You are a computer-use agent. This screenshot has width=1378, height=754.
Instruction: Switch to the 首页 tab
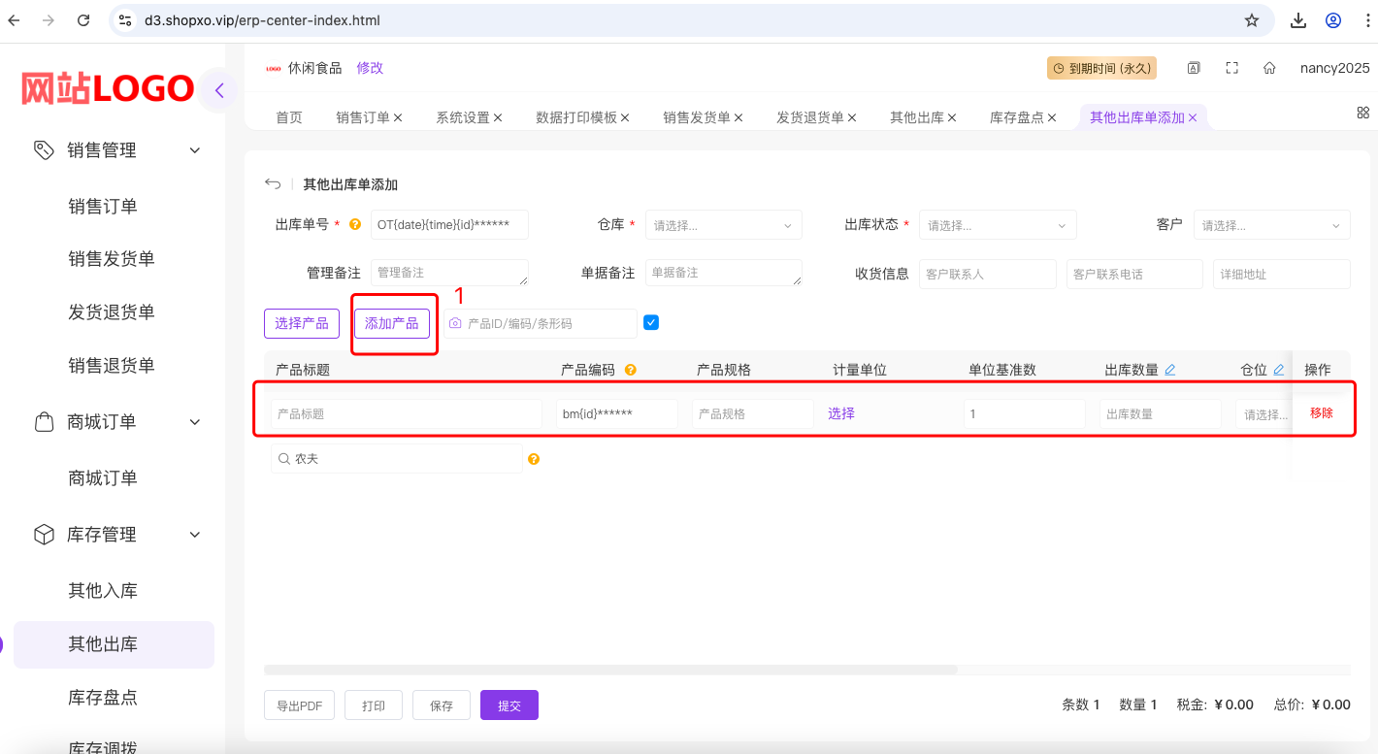tap(289, 117)
